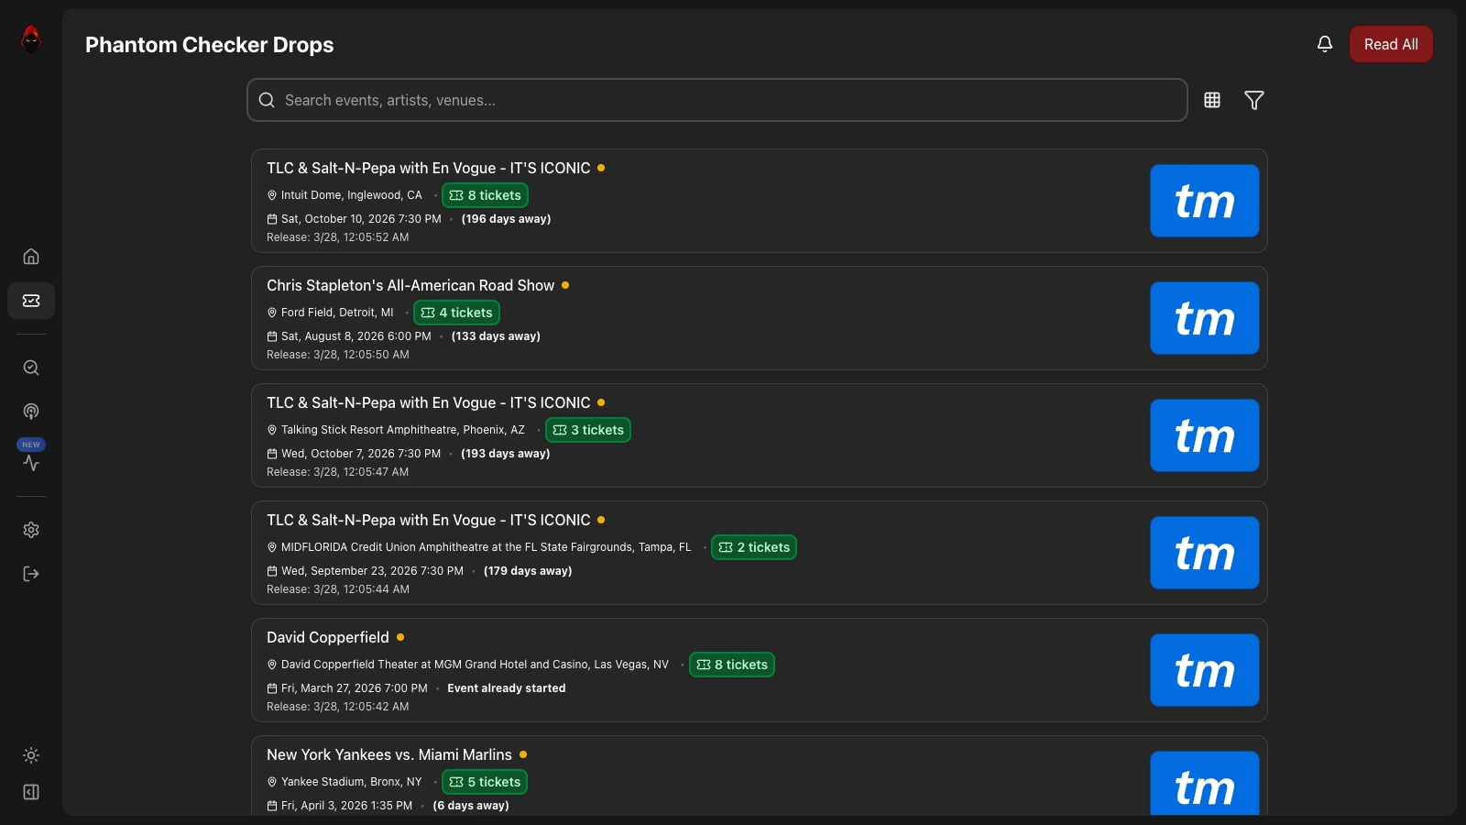Click 'Sat, August 8, 2026 6:00 PM' date
The image size is (1466, 825).
point(356,336)
